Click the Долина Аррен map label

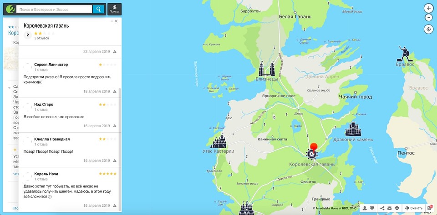click(323, 76)
